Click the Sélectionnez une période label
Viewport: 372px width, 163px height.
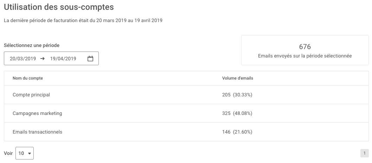pyautogui.click(x=32, y=45)
